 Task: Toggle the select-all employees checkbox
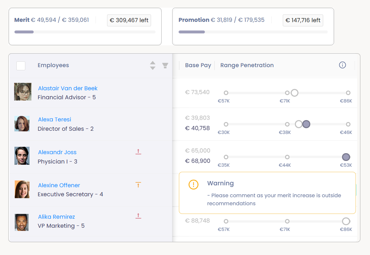[21, 66]
